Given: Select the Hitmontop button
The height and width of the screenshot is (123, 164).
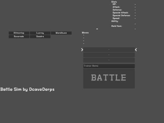Looking at the screenshot, I should pos(19,33).
